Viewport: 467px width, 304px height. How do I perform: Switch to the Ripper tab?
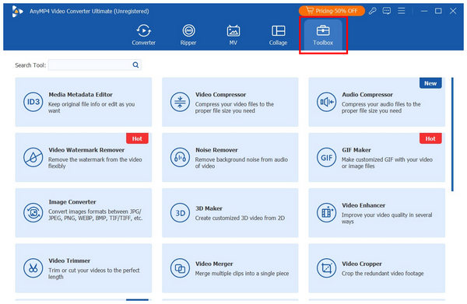click(x=188, y=35)
